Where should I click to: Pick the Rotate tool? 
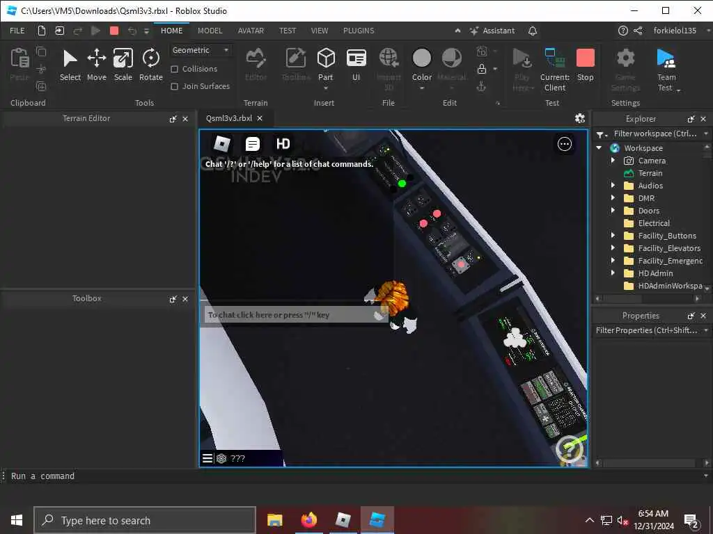click(151, 65)
